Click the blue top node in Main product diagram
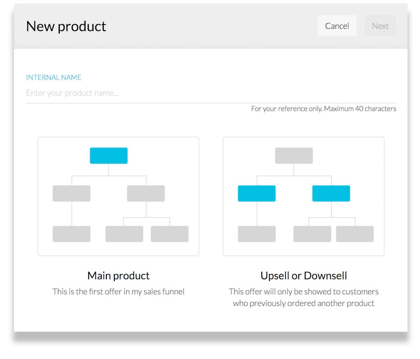 tap(108, 156)
